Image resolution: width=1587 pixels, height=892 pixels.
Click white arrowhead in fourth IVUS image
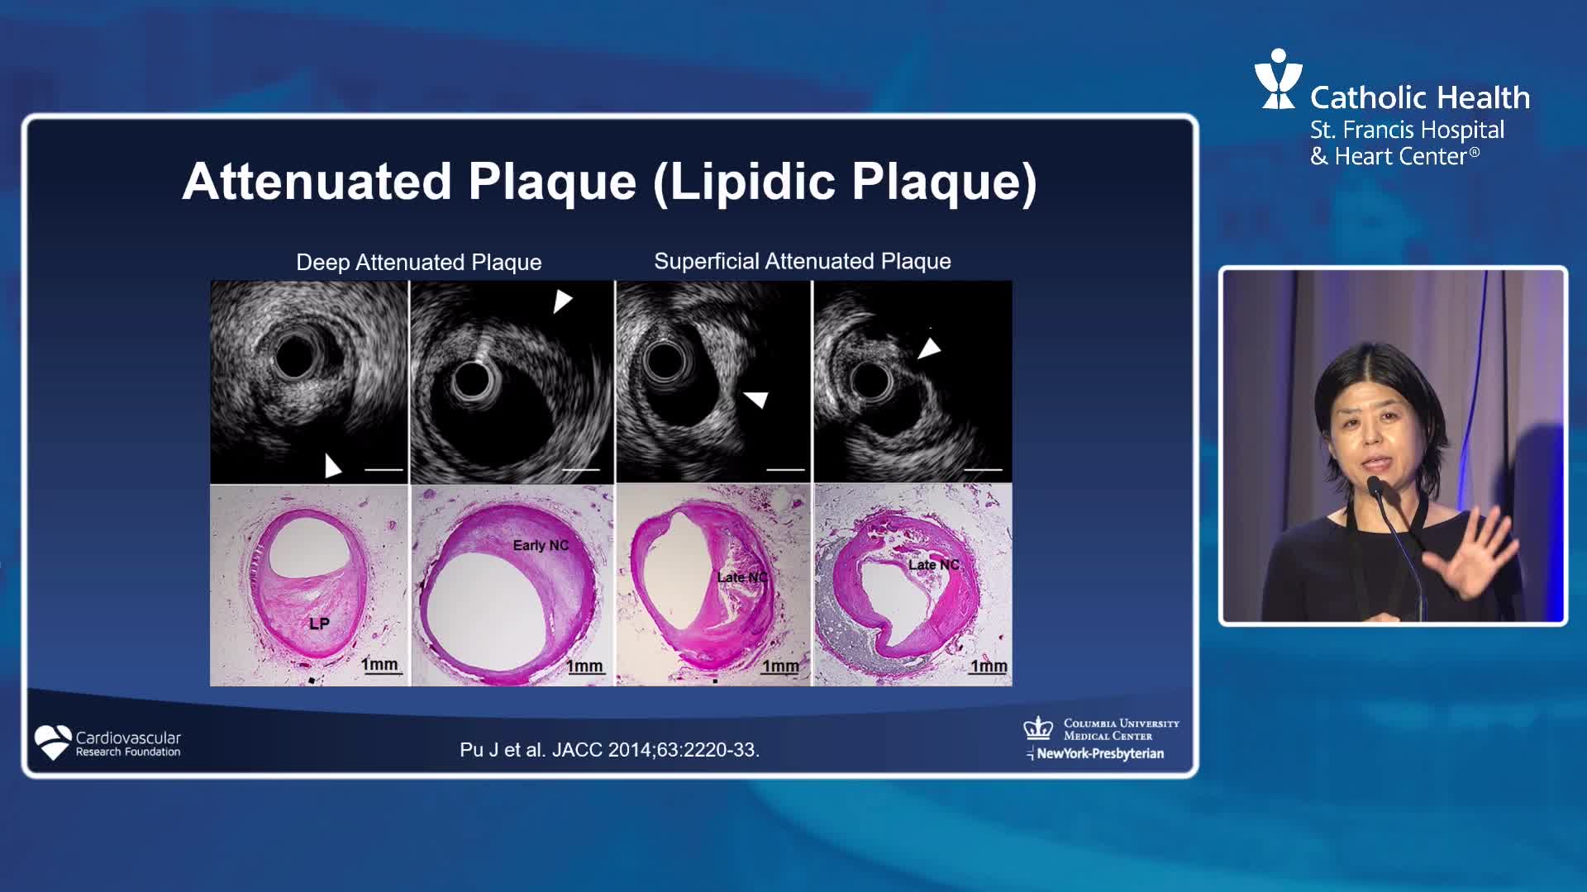(930, 348)
